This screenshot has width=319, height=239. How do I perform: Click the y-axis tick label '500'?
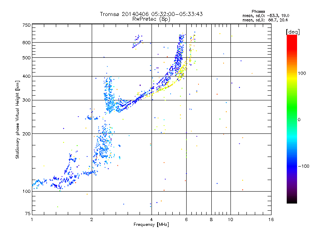point(26,58)
